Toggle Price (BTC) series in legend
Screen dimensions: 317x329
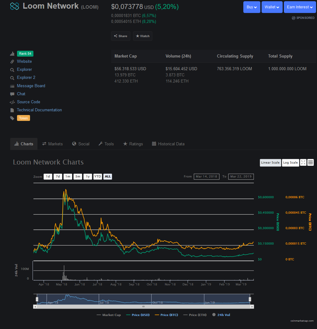coord(166,315)
